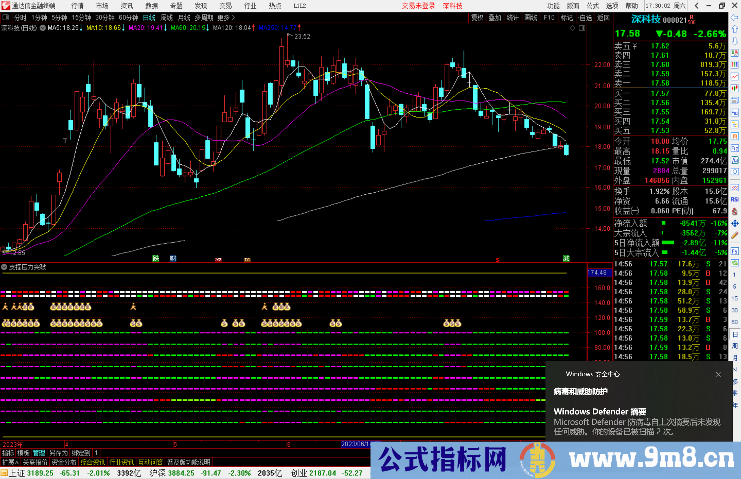Switch to the 周线 weekly chart tab
The width and height of the screenshot is (741, 479).
[167, 18]
